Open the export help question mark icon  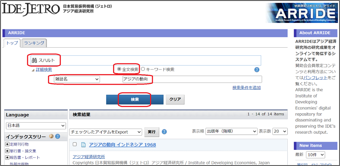164,132
